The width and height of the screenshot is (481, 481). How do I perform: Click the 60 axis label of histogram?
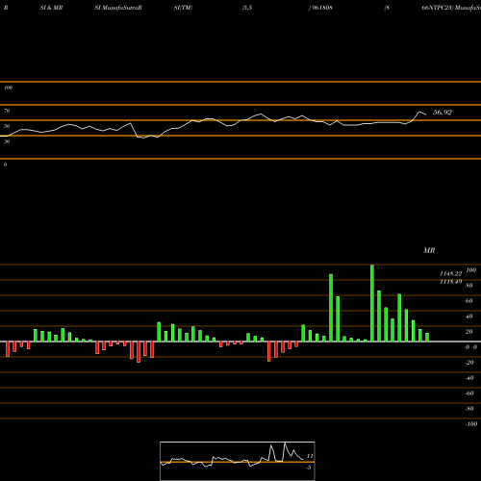(469, 301)
